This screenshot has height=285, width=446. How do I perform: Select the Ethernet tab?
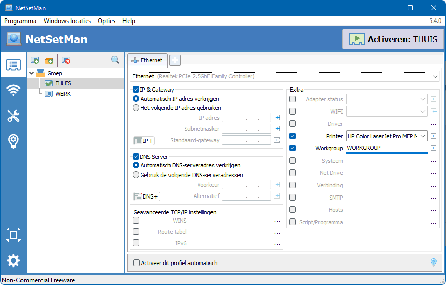click(x=147, y=60)
